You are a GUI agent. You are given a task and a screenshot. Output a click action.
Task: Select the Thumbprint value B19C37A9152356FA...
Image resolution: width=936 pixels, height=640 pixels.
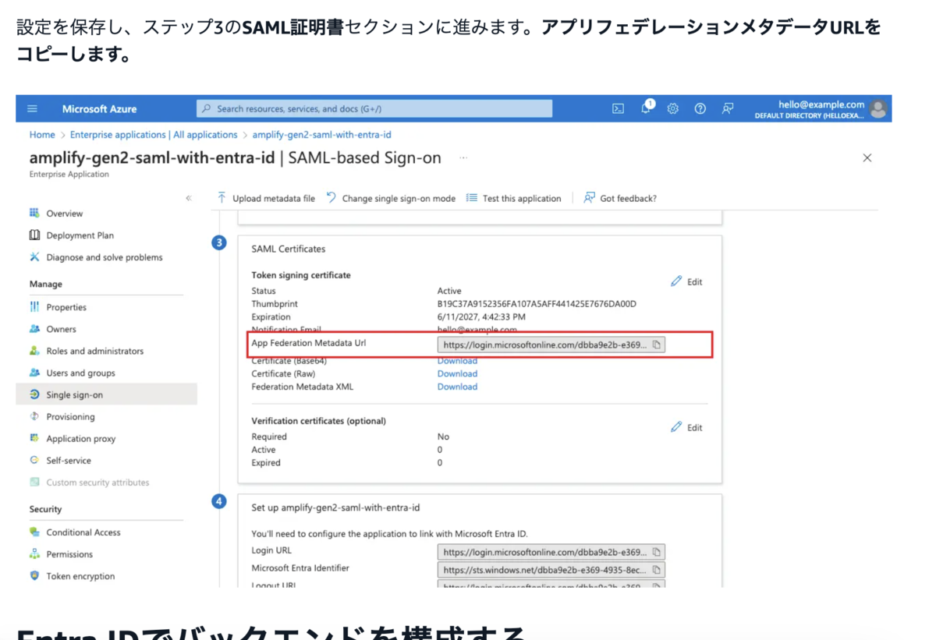[537, 304]
